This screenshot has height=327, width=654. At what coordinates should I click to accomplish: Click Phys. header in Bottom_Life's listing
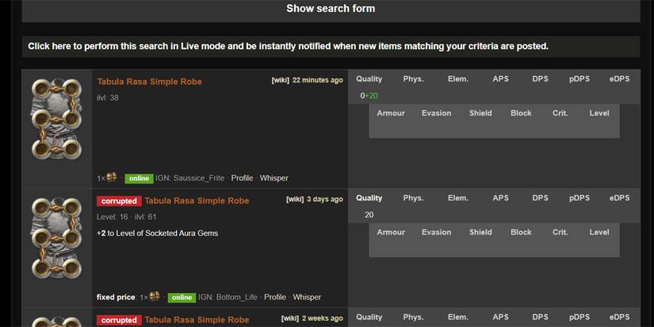point(413,198)
